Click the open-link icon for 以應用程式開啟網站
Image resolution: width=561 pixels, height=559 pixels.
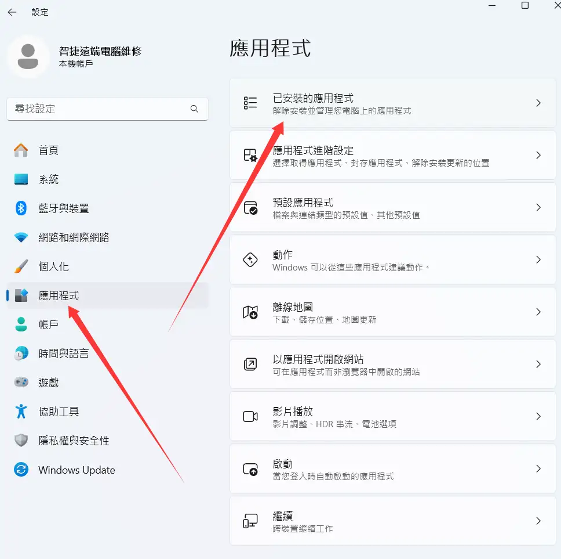[x=250, y=364]
